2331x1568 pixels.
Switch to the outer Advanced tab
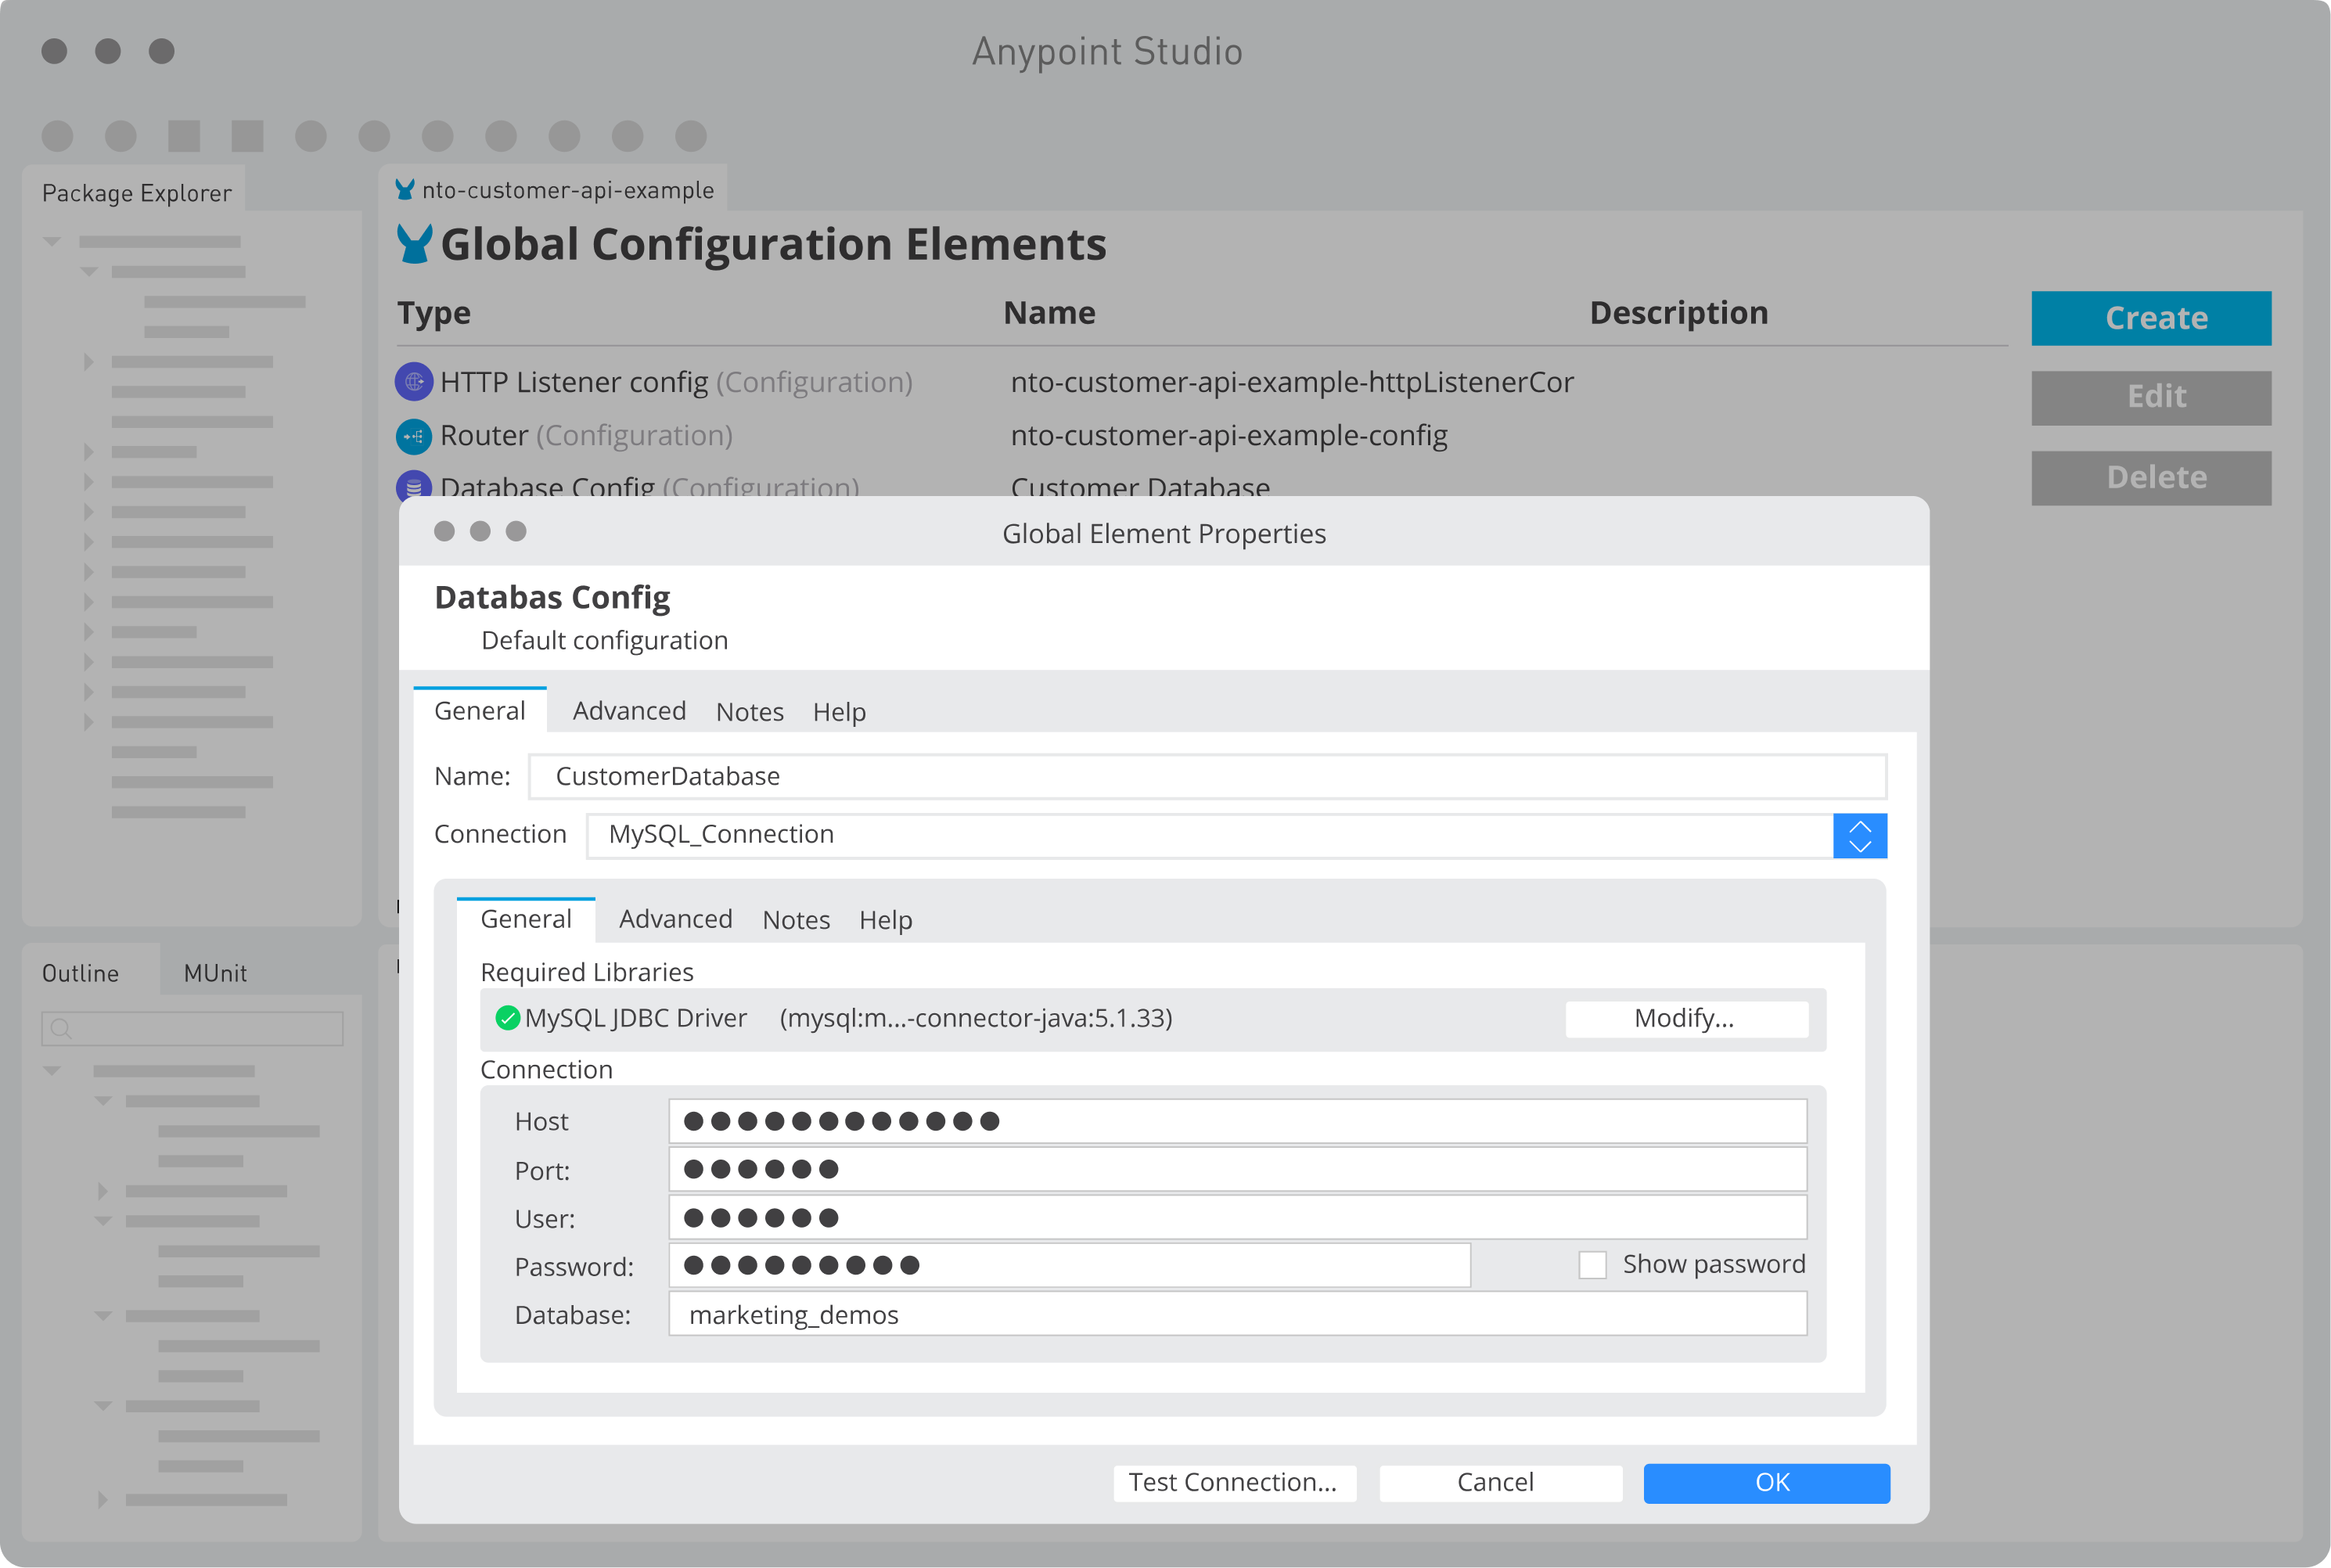629,711
